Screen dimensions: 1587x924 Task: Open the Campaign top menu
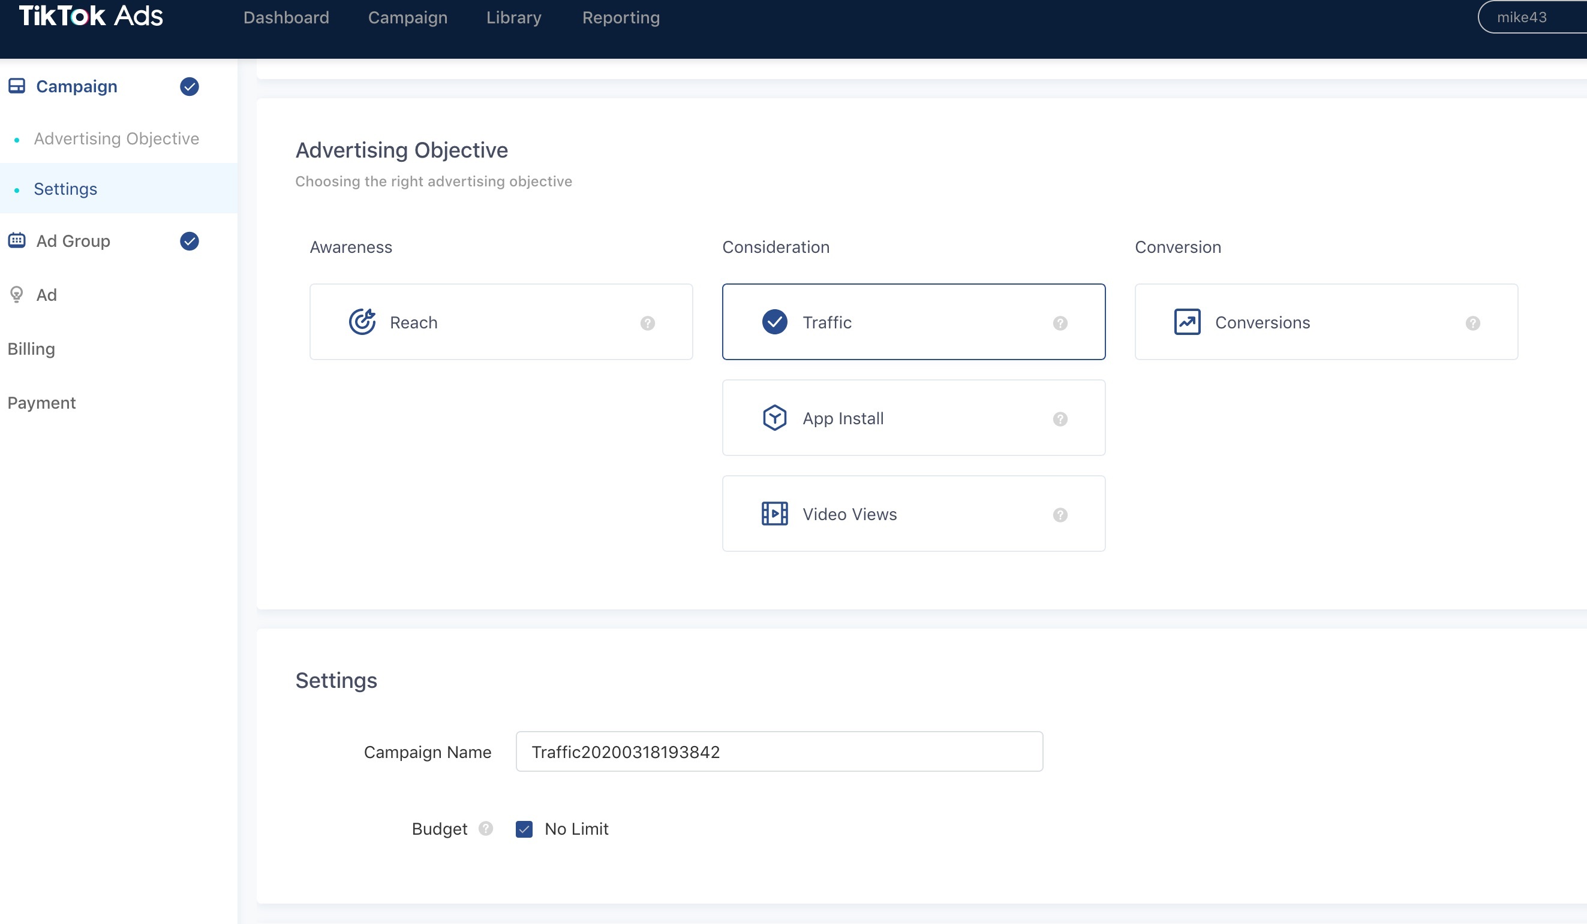407,17
